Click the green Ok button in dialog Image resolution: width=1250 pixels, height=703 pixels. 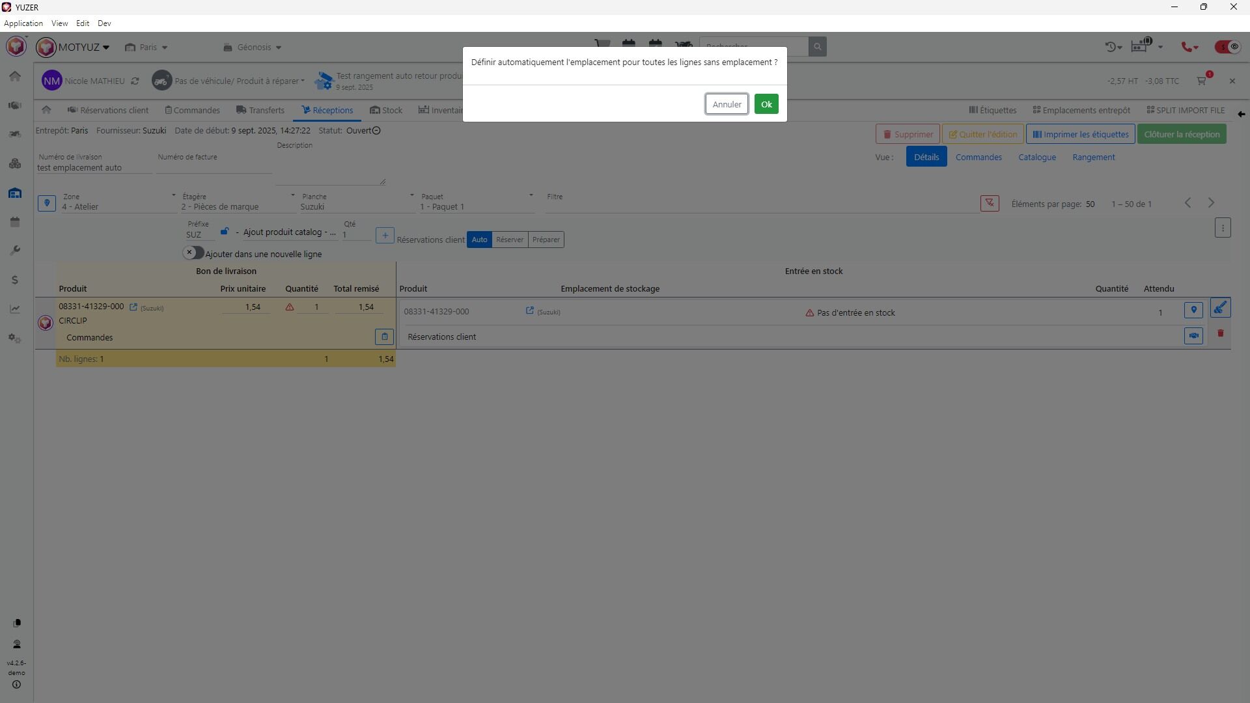(766, 104)
